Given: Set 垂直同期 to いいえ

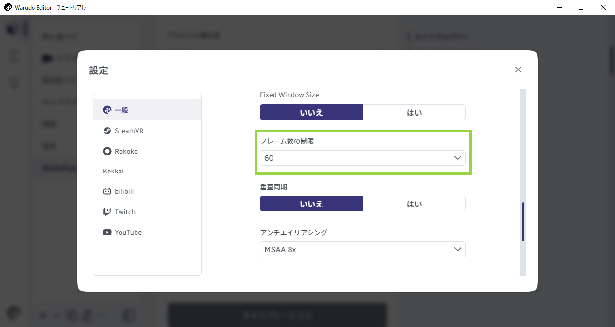Looking at the screenshot, I should click(x=311, y=204).
